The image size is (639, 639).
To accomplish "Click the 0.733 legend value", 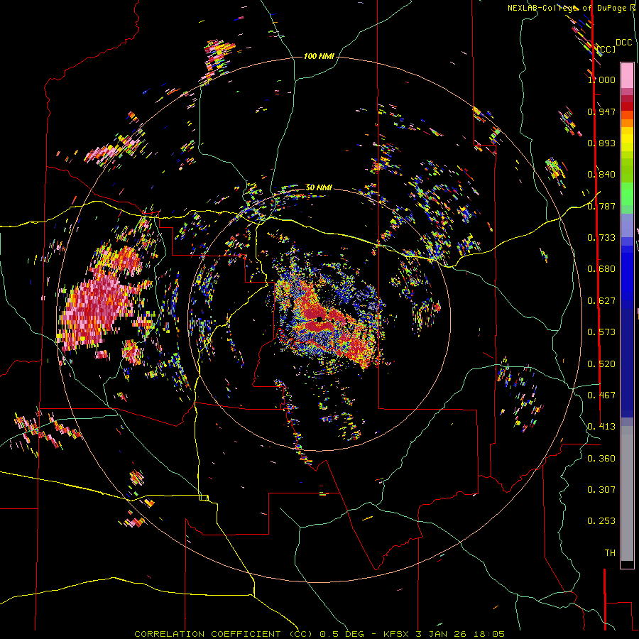I will [601, 238].
